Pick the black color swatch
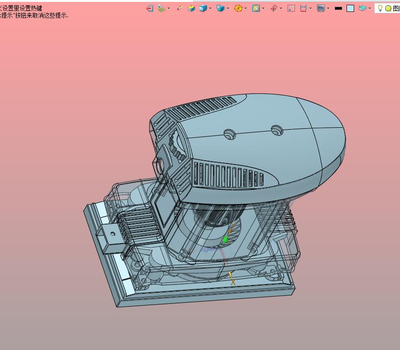This screenshot has width=400, height=350. (338, 9)
